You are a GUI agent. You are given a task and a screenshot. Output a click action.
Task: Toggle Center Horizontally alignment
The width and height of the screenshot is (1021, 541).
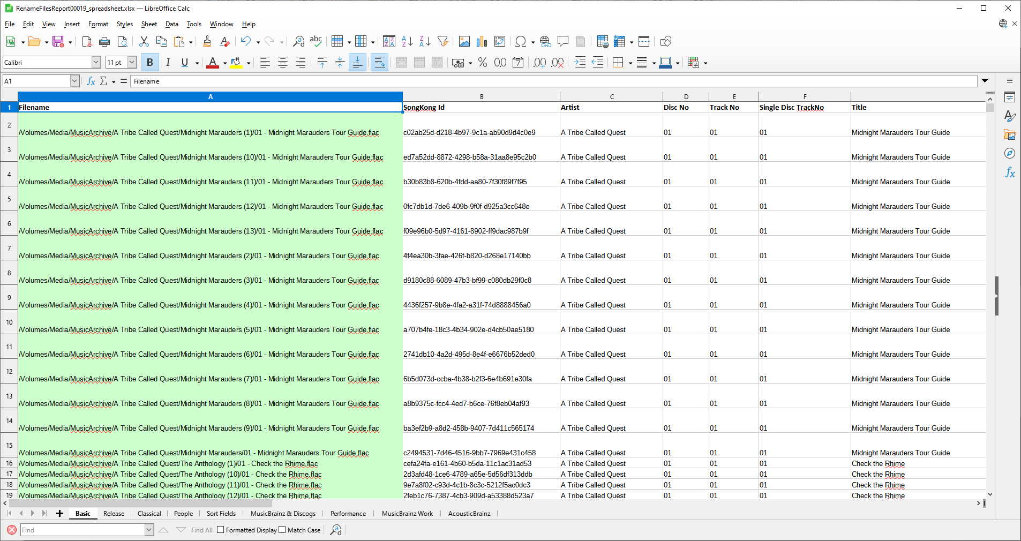(x=282, y=63)
